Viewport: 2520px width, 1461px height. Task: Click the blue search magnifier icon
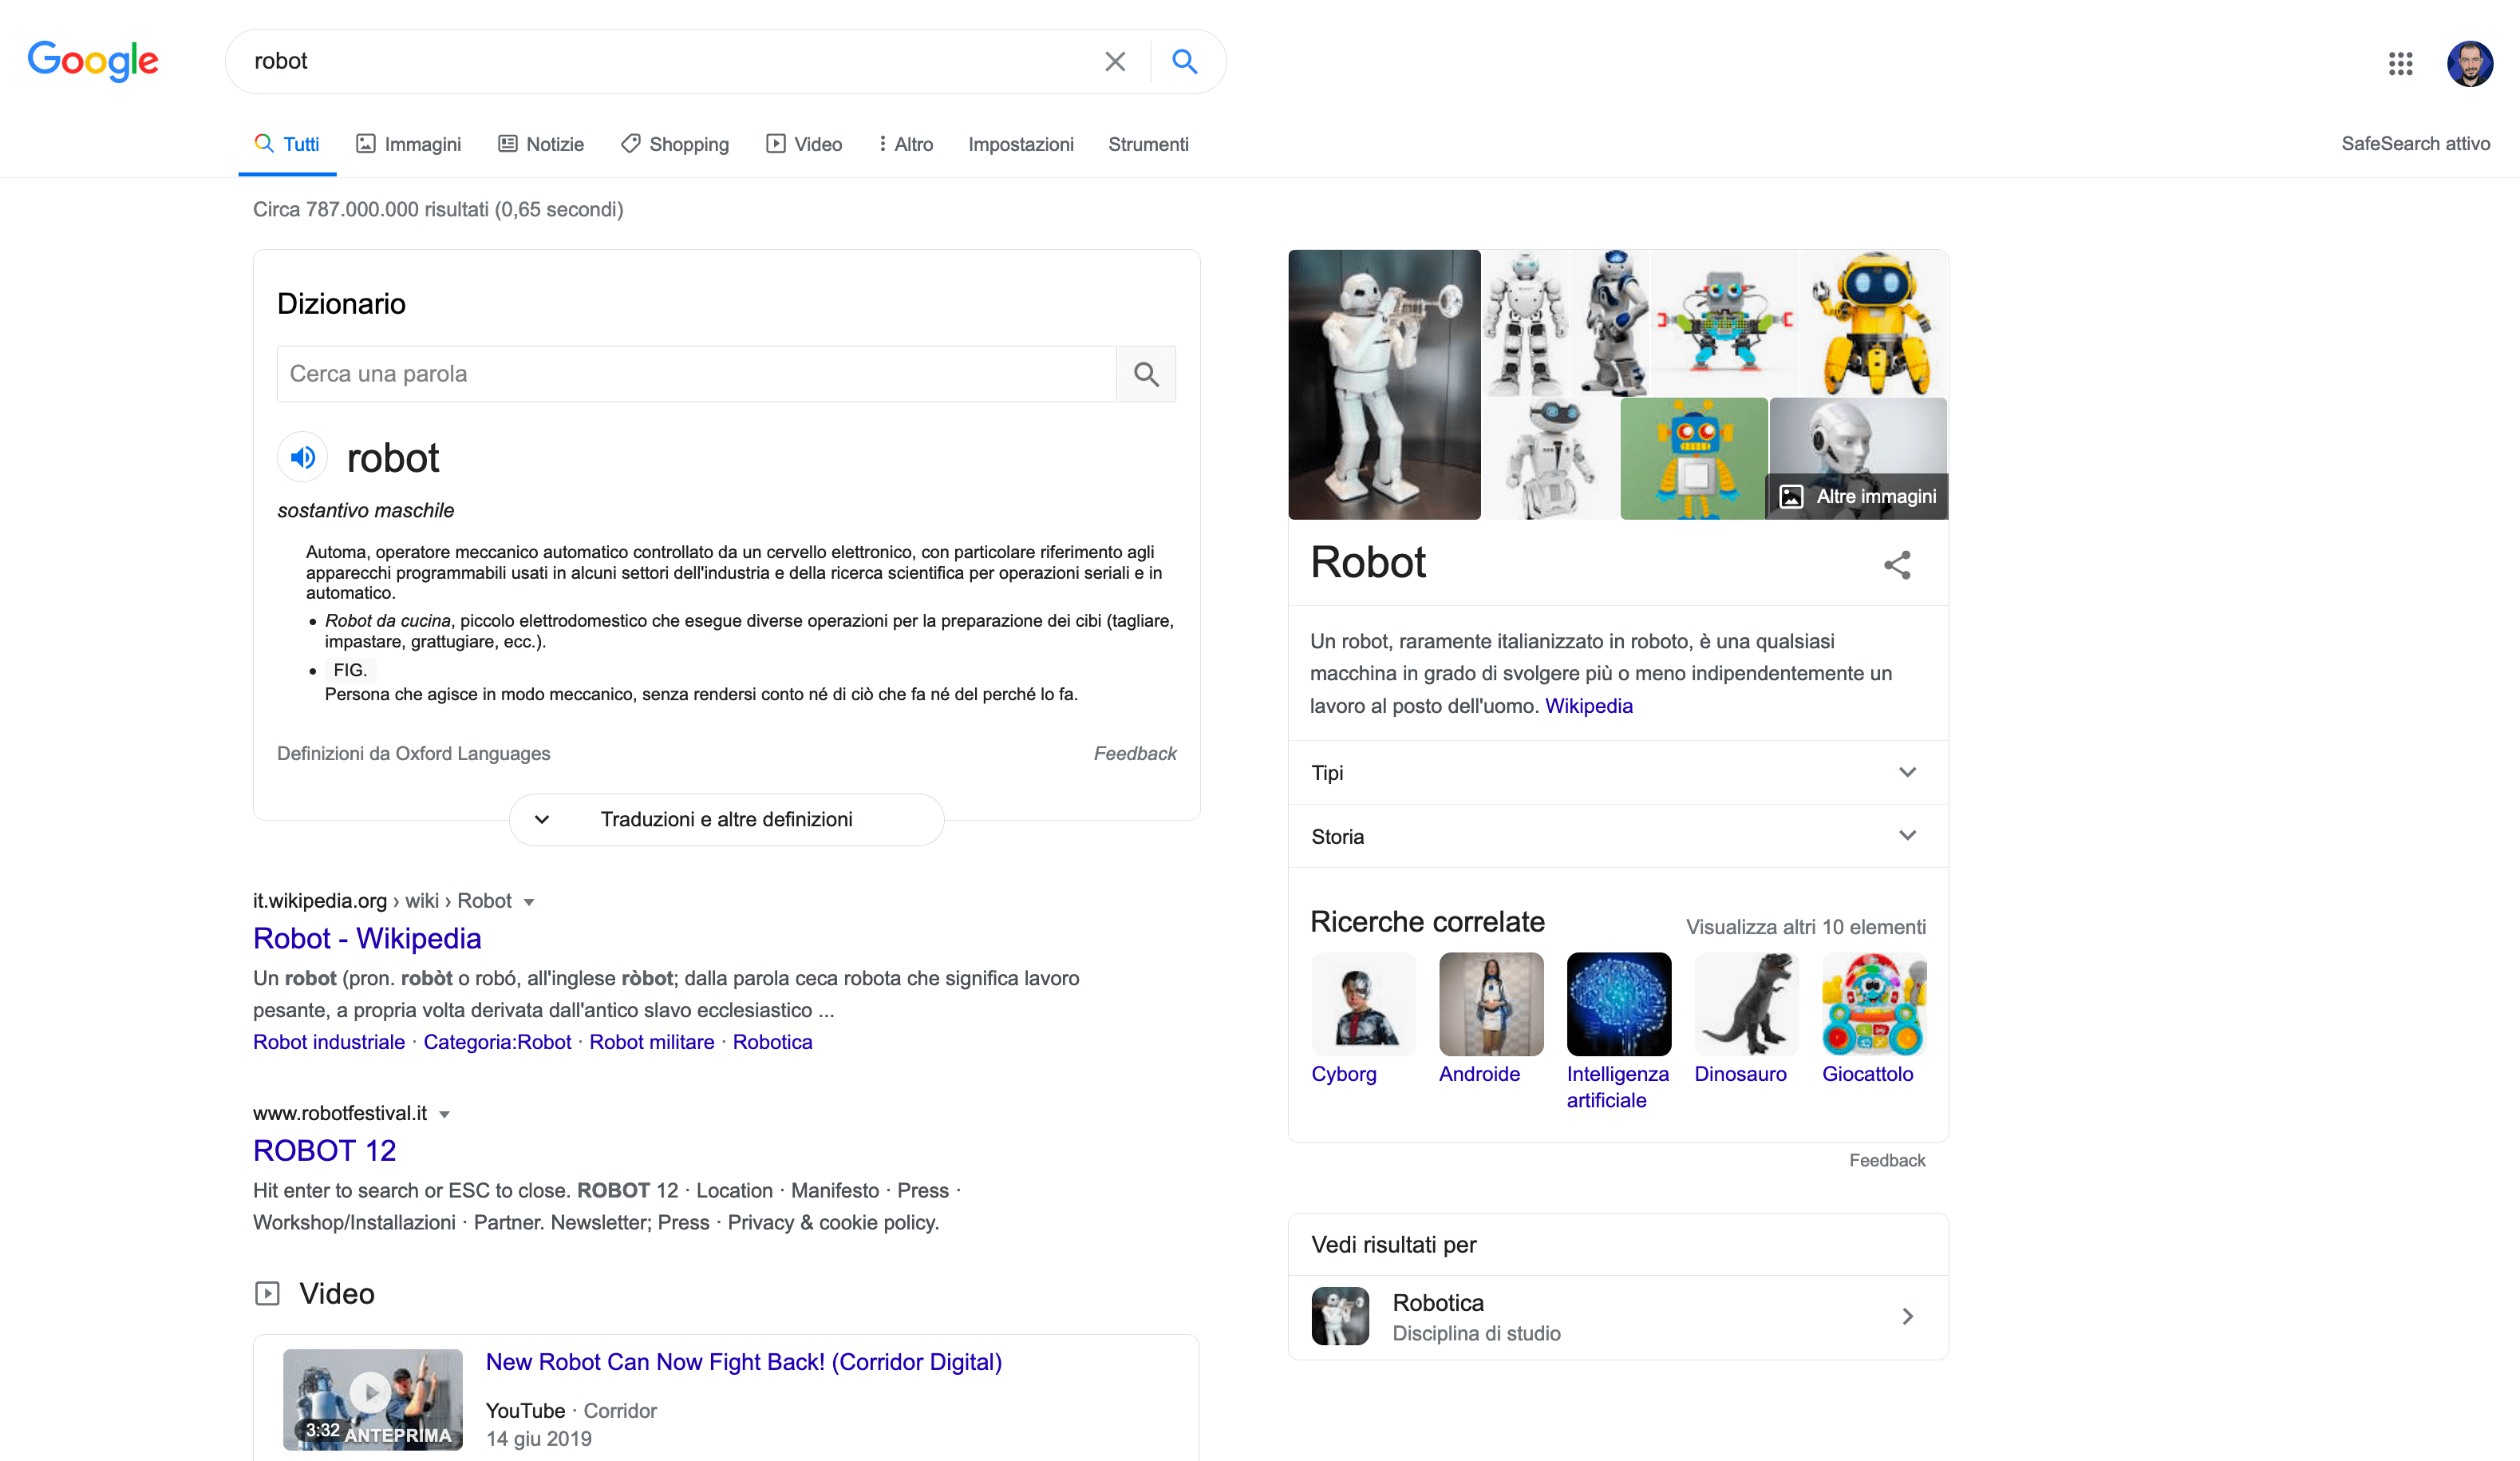click(1184, 62)
